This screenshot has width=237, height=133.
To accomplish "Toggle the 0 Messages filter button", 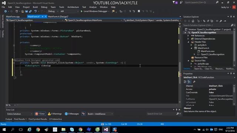I will pyautogui.click(x=72, y=114).
